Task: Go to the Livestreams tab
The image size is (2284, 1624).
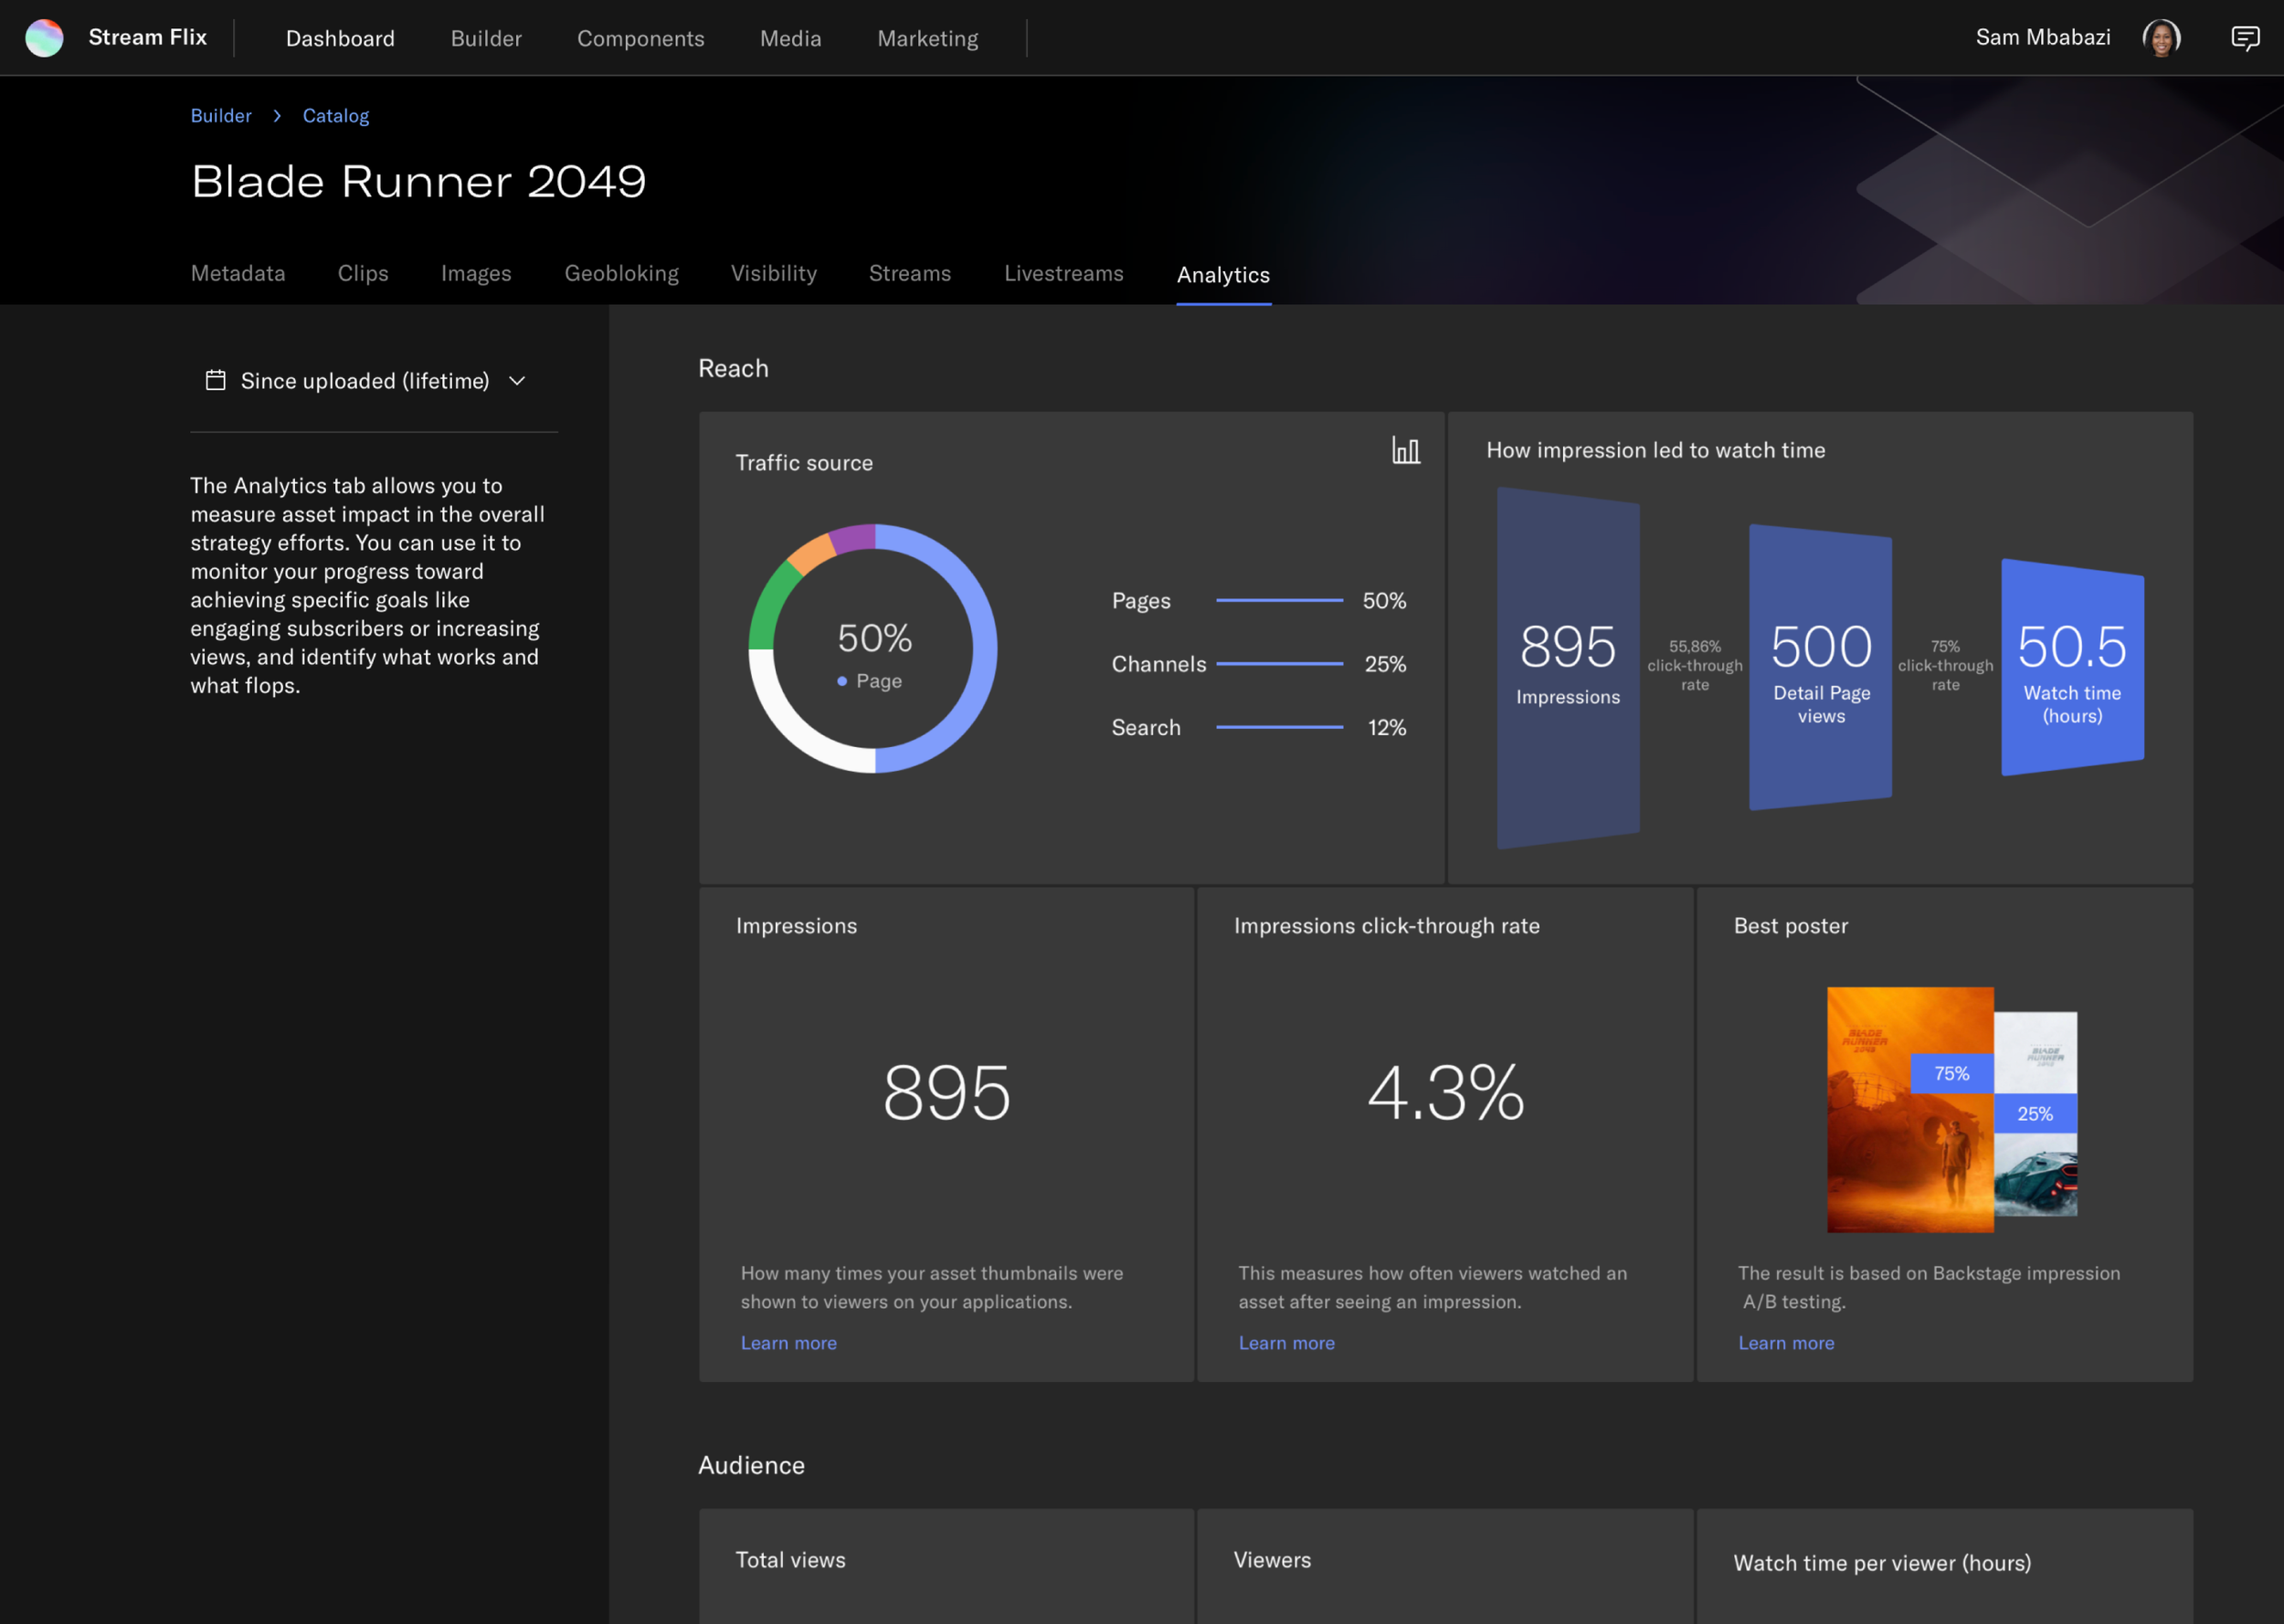Action: 1063,273
